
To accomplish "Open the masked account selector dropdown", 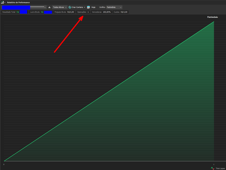I will [45, 7].
